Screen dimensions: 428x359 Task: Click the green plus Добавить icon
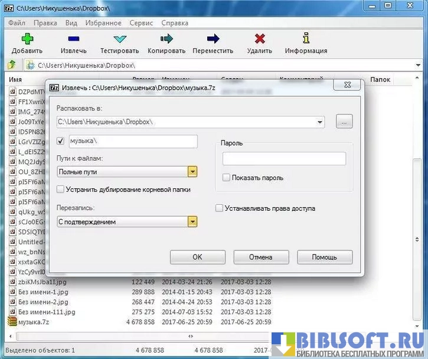[x=27, y=39]
